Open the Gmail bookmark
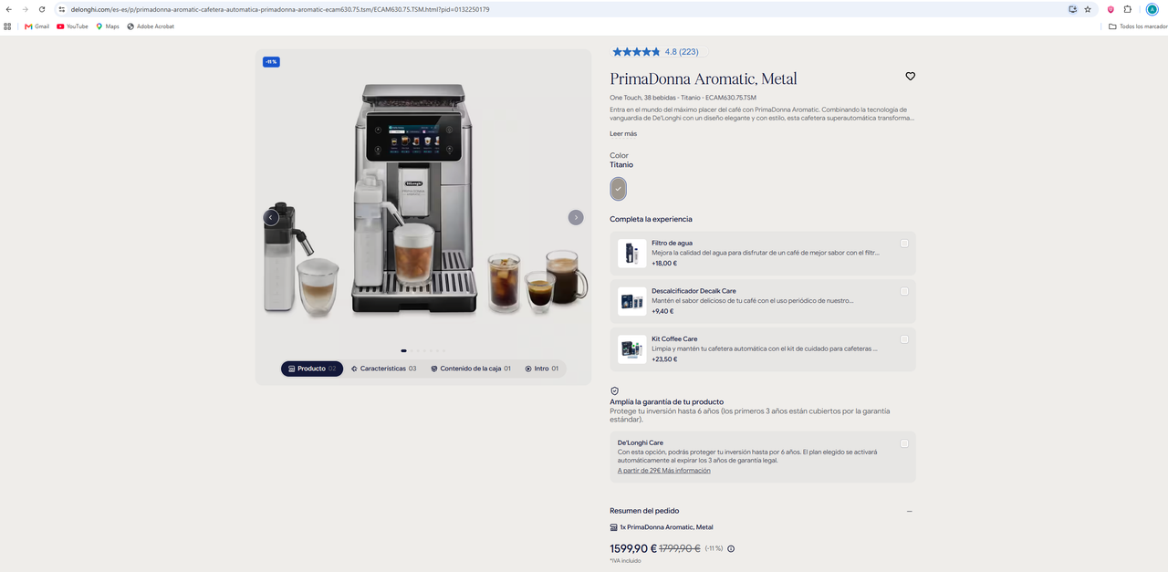The width and height of the screenshot is (1168, 572). tap(36, 26)
